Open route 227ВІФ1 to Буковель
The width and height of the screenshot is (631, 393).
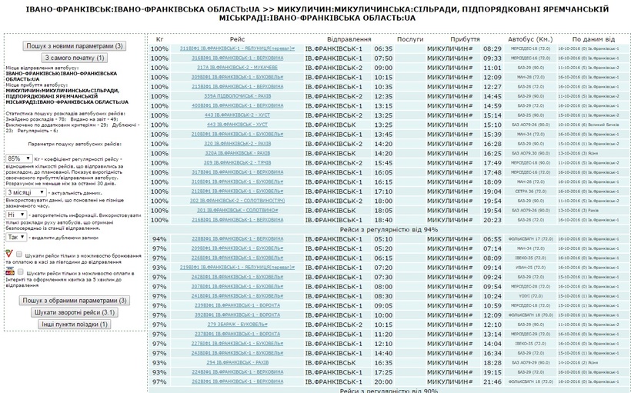pyautogui.click(x=237, y=344)
